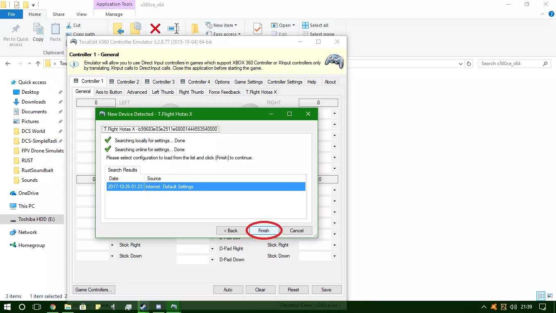Click the Copy to folder icon
The image size is (556, 313).
click(136, 29)
